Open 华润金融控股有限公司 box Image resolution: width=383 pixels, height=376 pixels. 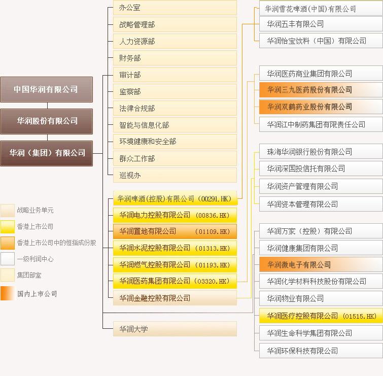[175, 298]
